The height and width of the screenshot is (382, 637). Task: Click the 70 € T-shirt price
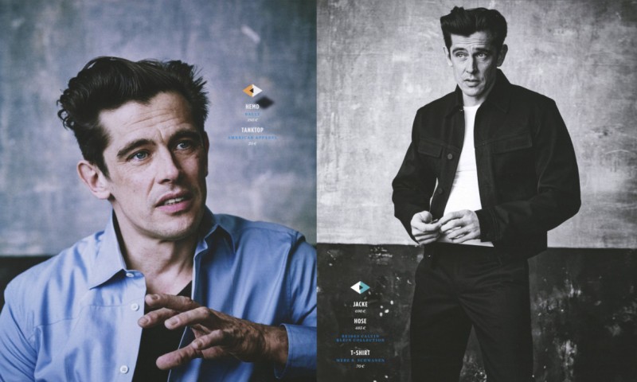click(360, 366)
